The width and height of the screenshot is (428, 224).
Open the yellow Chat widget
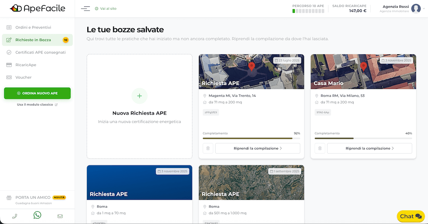tap(410, 216)
